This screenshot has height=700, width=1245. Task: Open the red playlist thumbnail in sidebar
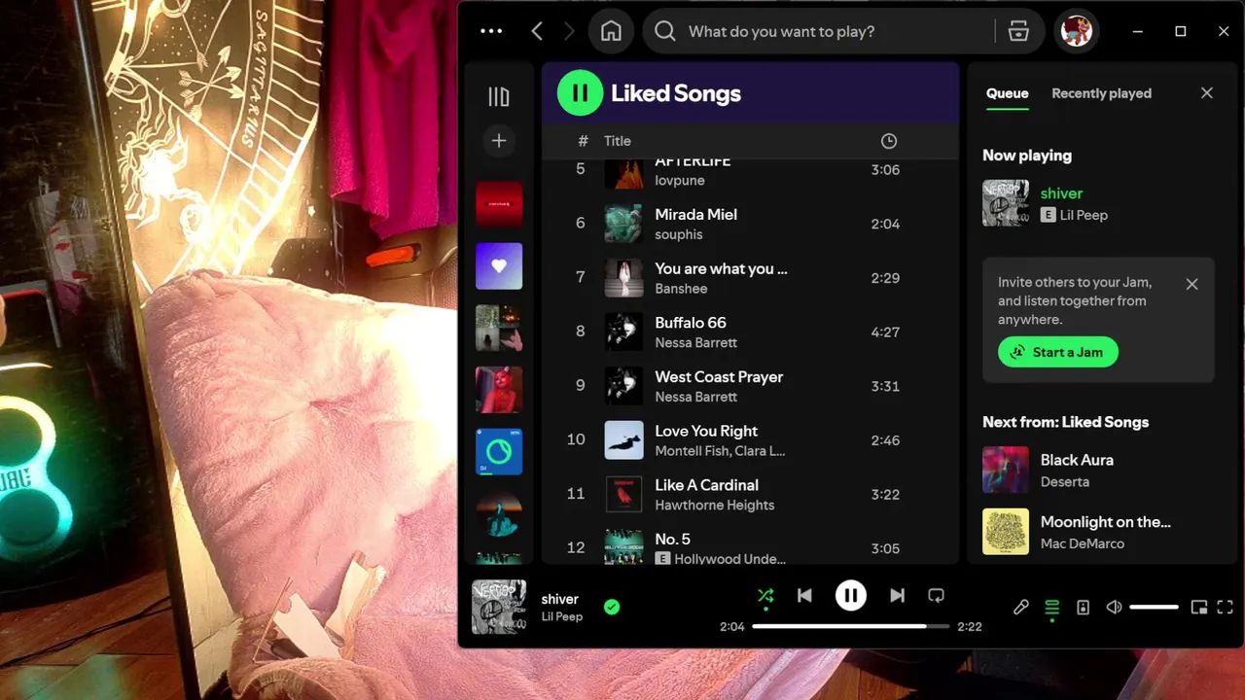coord(499,204)
